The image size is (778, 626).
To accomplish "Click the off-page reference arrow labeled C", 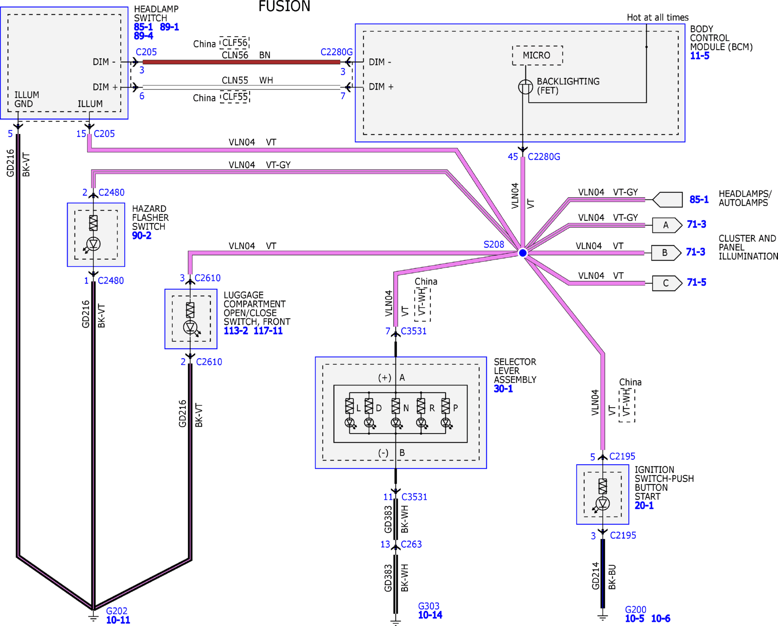I will (667, 283).
